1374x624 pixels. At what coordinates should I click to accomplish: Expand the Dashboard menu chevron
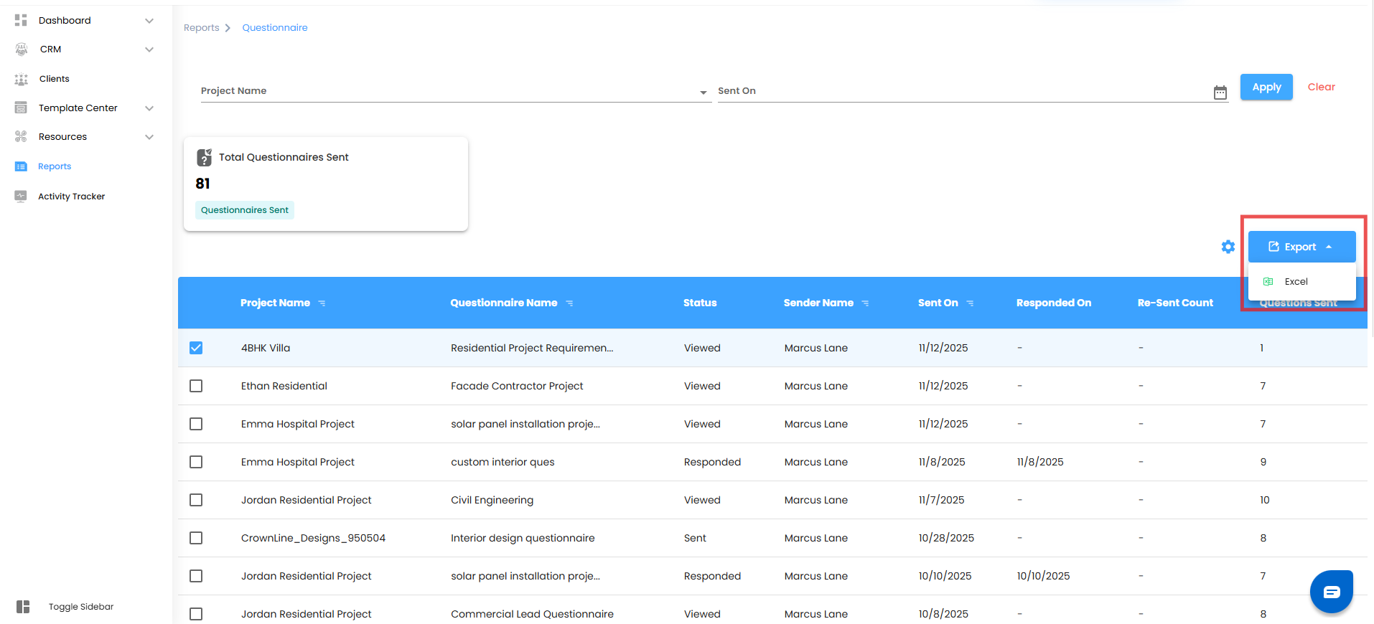click(x=149, y=21)
